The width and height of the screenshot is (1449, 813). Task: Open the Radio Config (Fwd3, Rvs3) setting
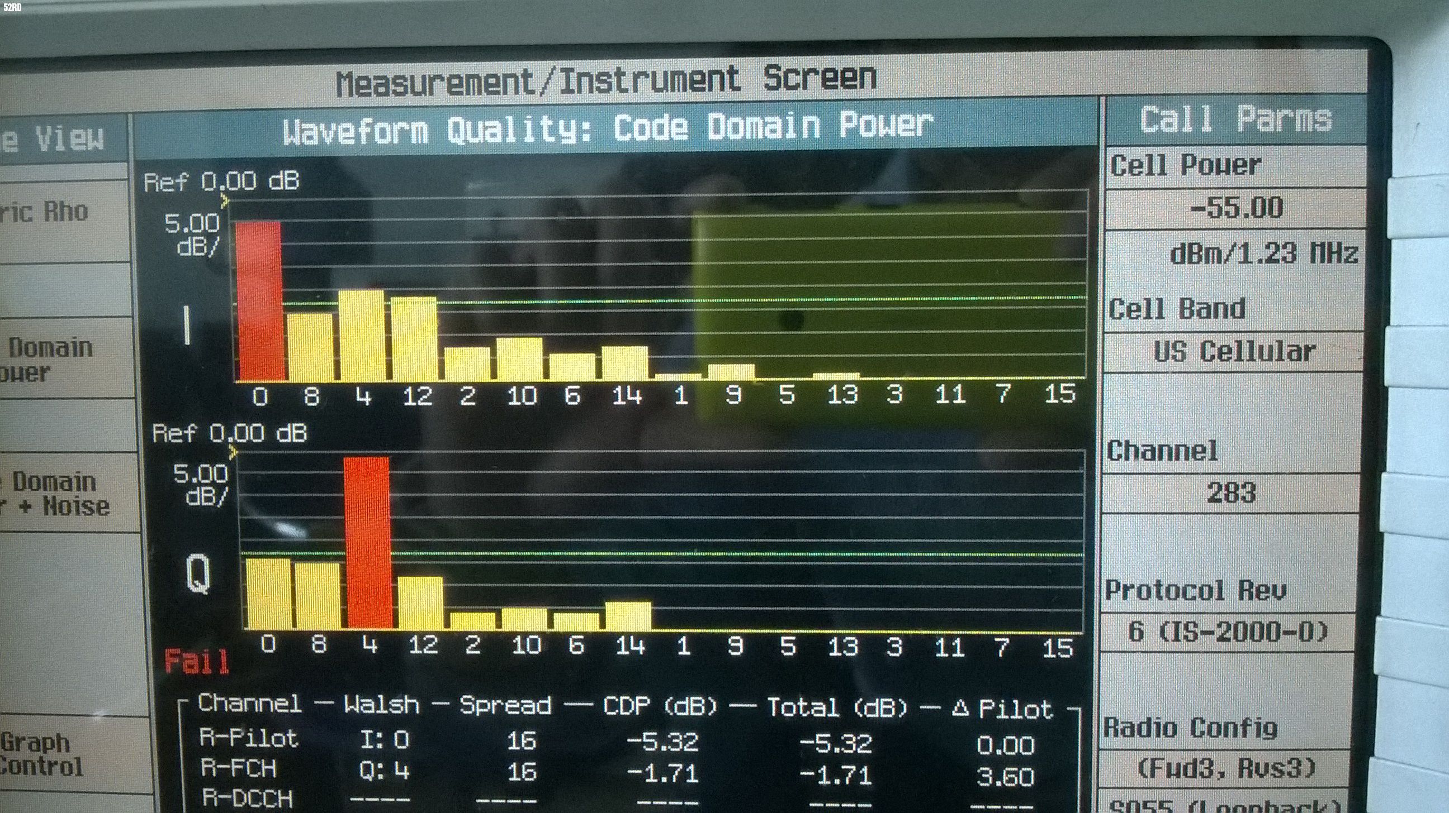(1226, 768)
